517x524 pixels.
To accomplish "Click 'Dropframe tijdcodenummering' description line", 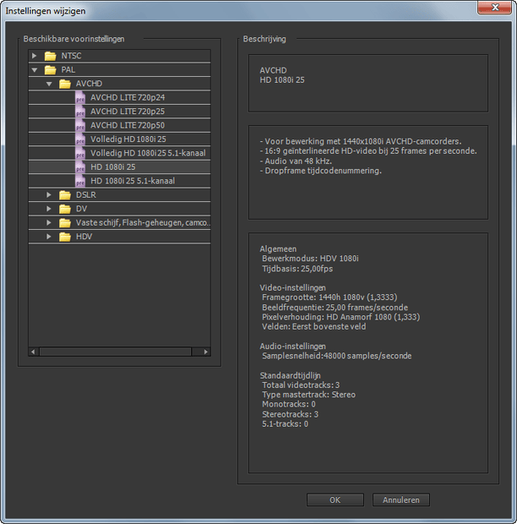I will point(321,171).
